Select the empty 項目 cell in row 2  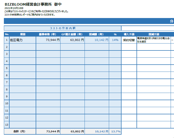tap(22, 47)
